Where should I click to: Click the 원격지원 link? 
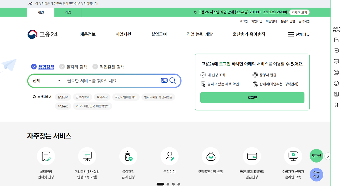pos(304,21)
